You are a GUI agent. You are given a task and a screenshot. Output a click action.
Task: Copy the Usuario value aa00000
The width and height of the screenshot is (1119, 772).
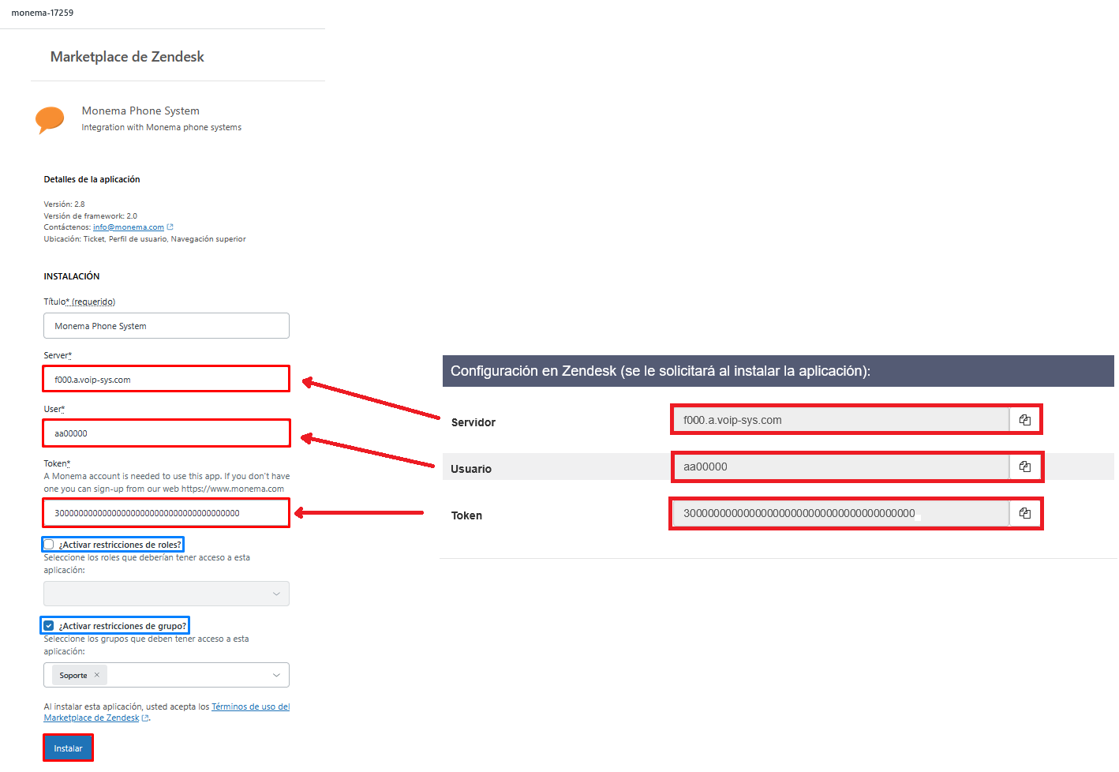1024,467
